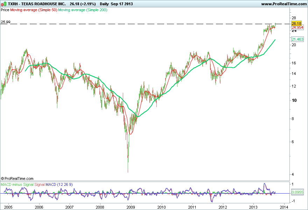Click the Daily timeframe label
This screenshot has width=308, height=210.
[x=104, y=4]
